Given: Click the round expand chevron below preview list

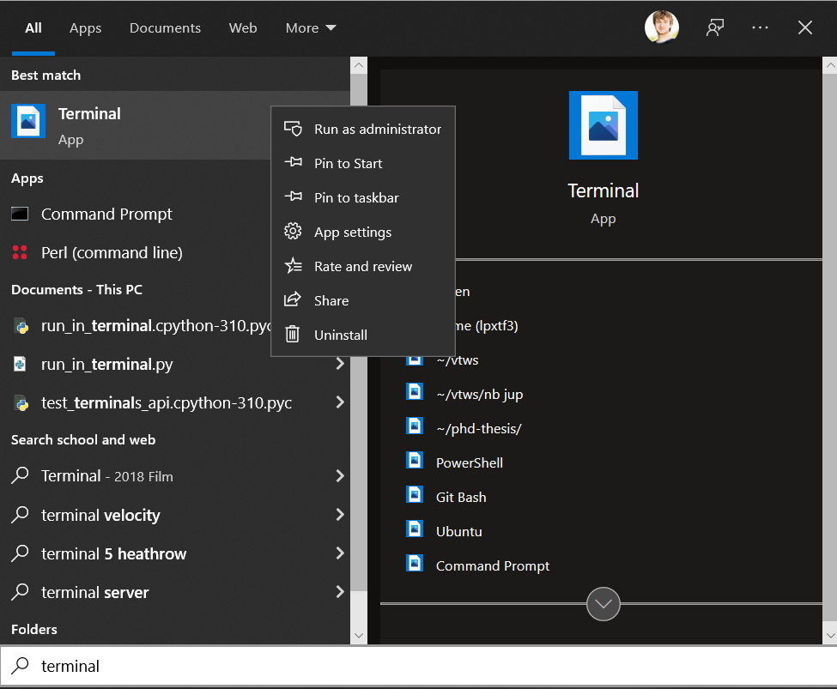Looking at the screenshot, I should 603,604.
